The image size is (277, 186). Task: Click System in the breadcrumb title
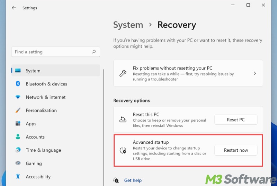(128, 25)
